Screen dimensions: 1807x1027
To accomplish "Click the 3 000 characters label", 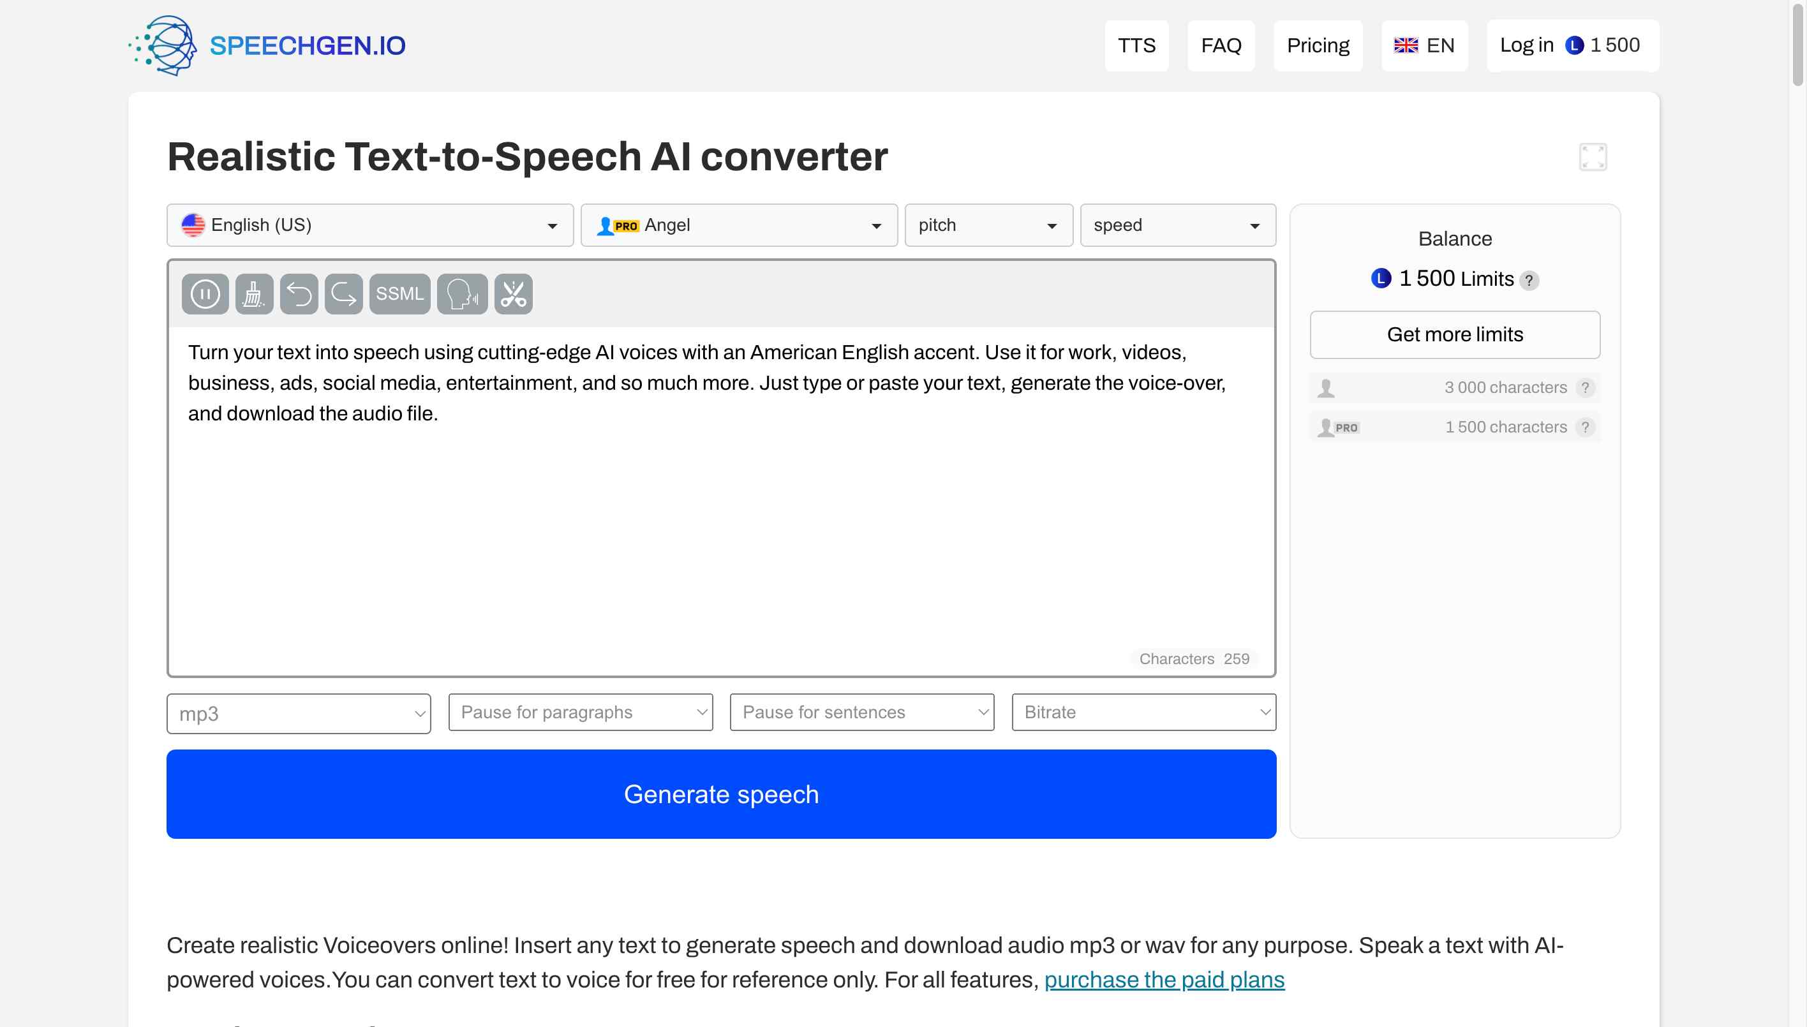I will tap(1505, 387).
